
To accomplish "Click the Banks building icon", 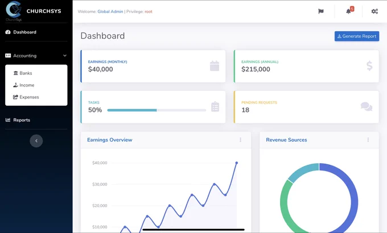I will click(x=16, y=73).
